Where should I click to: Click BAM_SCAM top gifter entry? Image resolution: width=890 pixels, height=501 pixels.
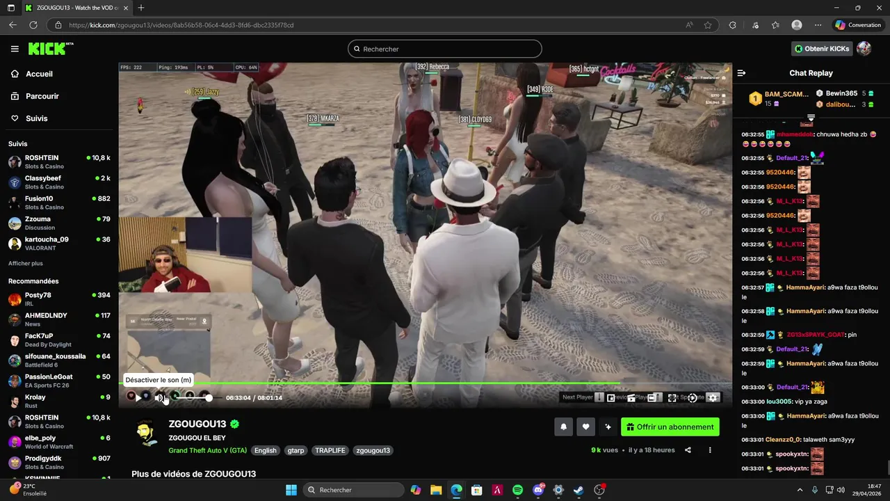[779, 98]
